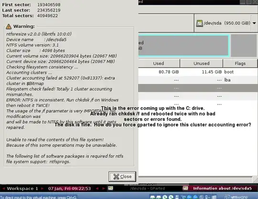Screen dimensions: 258x199
Task: Go to next workspace with arrow after Workspace 1
Action: (x=43, y=189)
